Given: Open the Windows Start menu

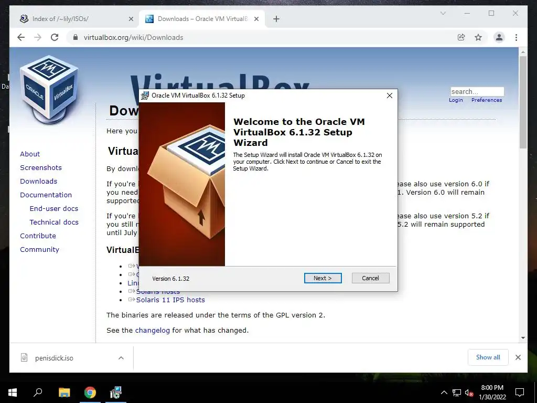Looking at the screenshot, I should (13, 393).
